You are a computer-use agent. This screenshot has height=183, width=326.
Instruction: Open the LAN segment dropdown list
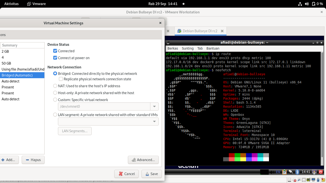click(108, 121)
